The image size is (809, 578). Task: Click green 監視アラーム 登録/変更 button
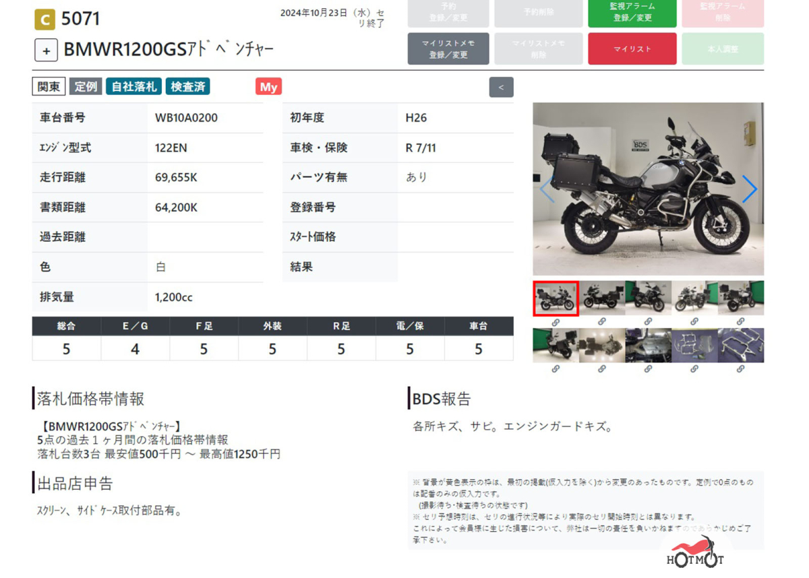[632, 12]
